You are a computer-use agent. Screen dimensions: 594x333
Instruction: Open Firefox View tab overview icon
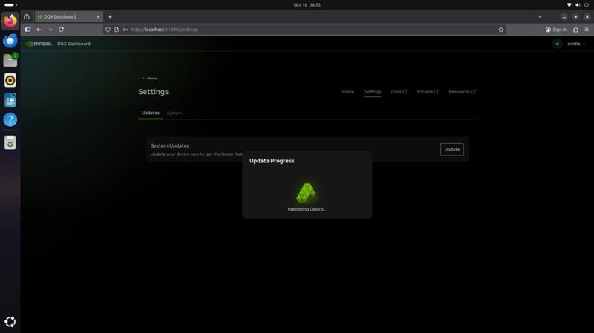click(x=27, y=16)
